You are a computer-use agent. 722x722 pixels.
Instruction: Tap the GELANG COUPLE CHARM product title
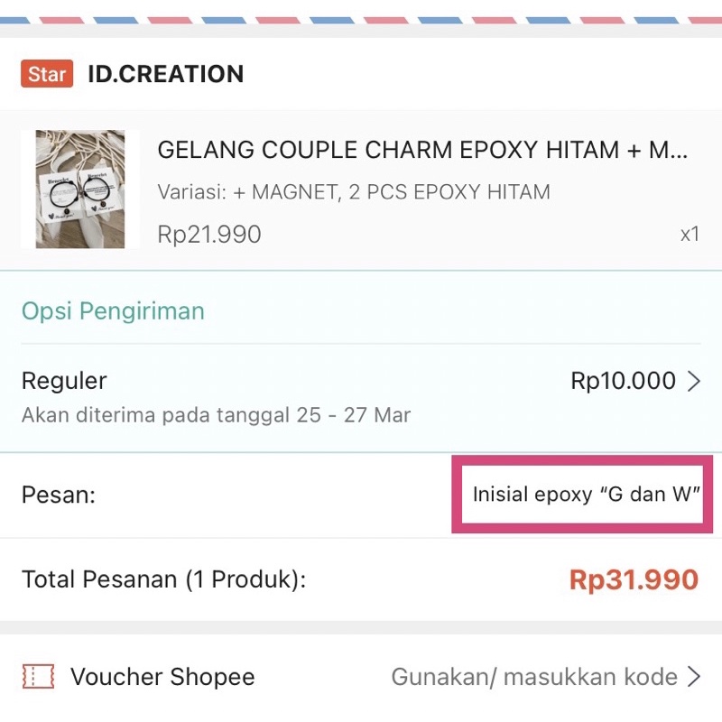(422, 150)
